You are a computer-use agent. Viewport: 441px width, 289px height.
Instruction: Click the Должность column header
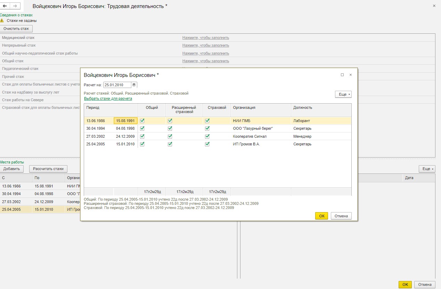click(321, 110)
